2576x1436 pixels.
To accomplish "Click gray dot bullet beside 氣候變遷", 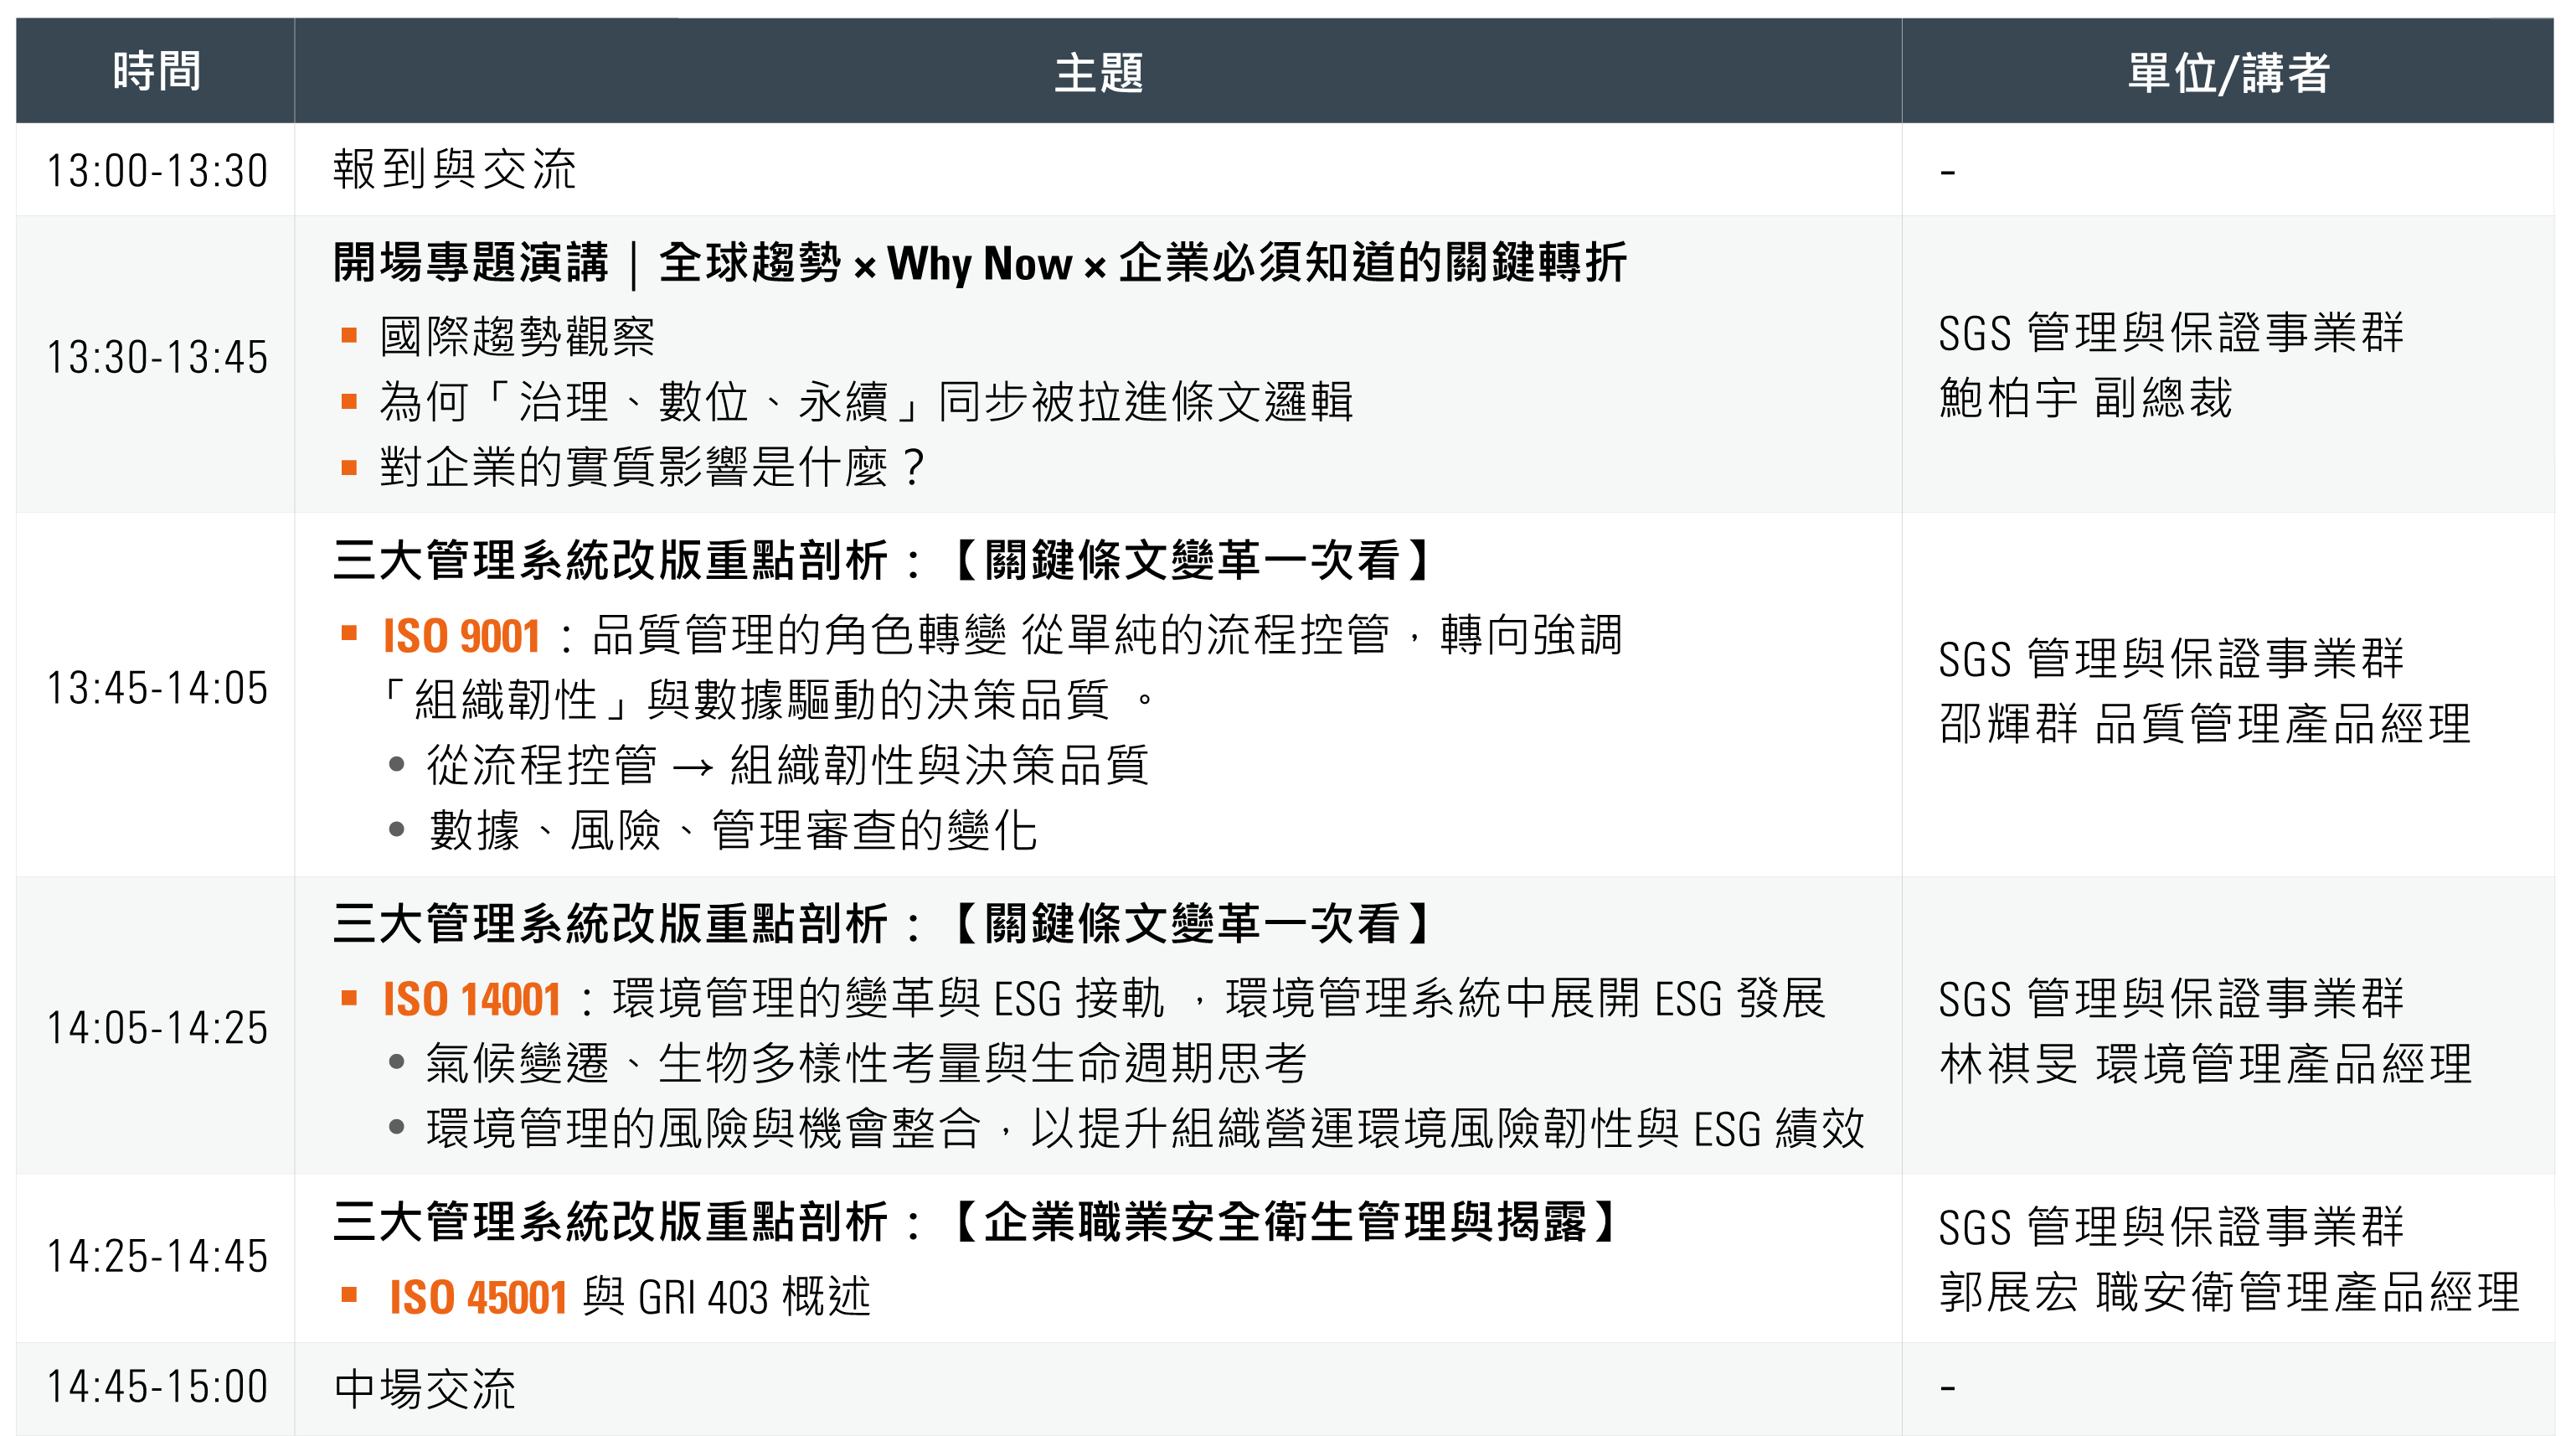I will (397, 1062).
